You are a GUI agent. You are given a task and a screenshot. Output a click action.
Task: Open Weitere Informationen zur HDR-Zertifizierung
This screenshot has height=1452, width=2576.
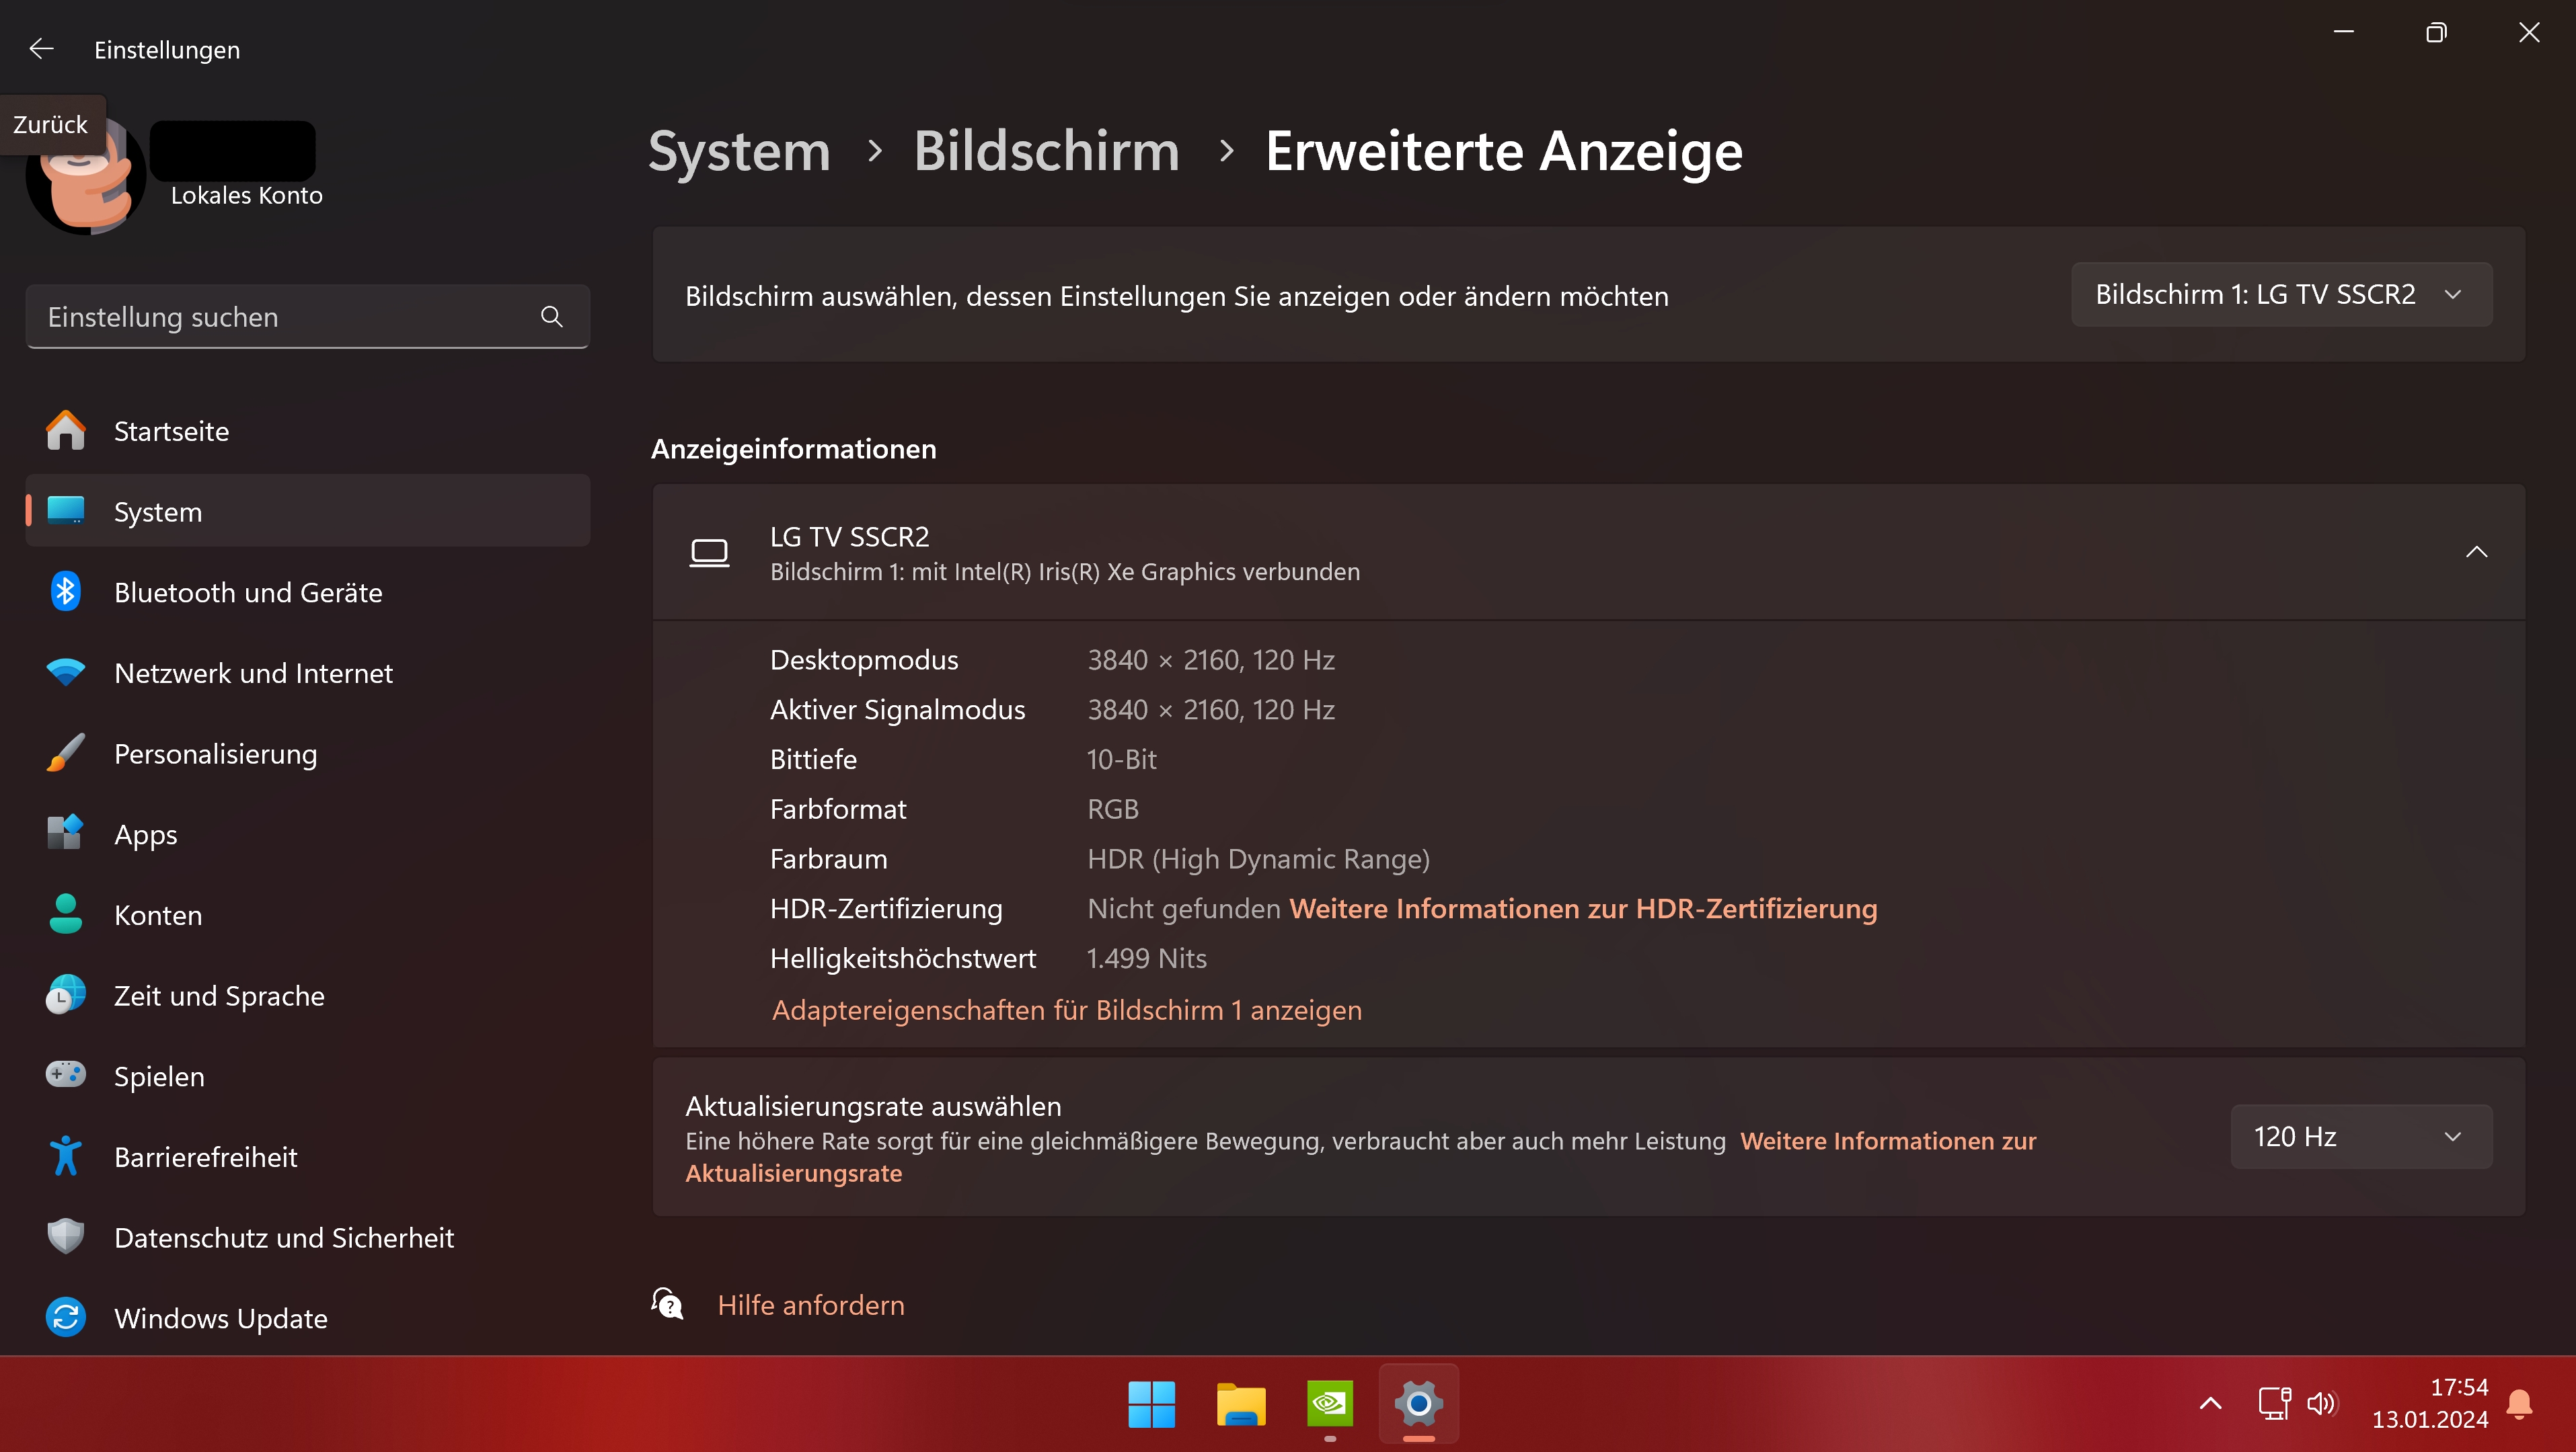coord(1583,908)
